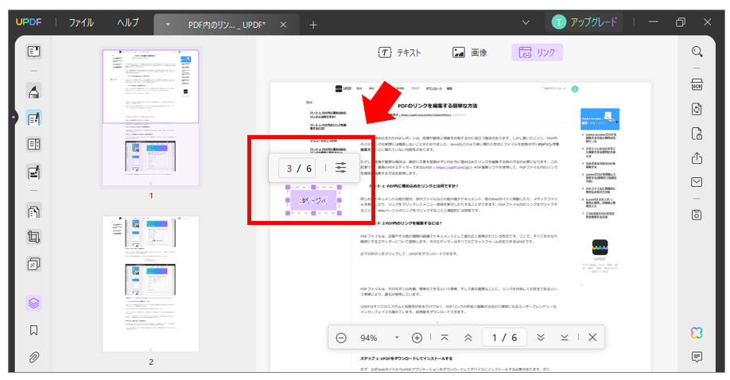730x380 pixels.
Task: Click the user avatar T icon
Action: pos(559,22)
